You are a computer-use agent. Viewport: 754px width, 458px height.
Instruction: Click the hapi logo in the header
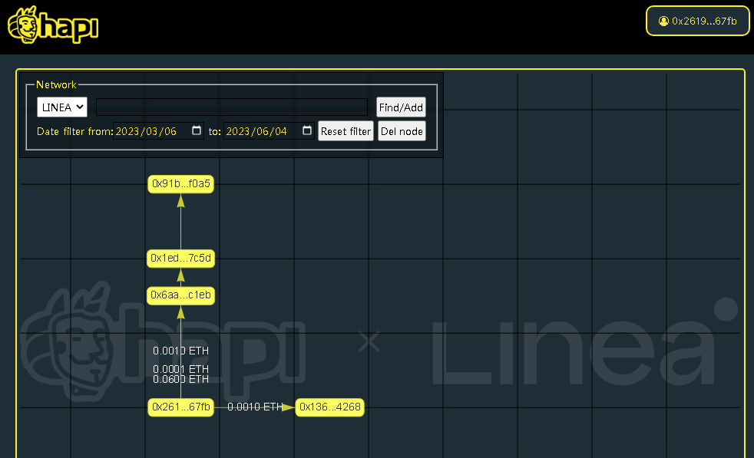[x=53, y=25]
